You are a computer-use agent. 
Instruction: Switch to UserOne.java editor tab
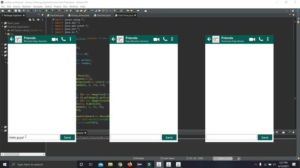click(x=55, y=15)
